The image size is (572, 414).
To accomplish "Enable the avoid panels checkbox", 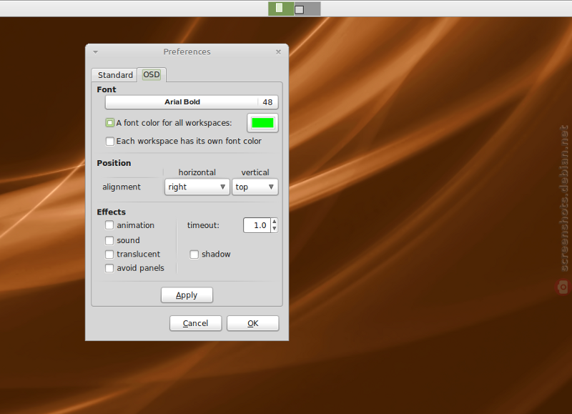I will [x=109, y=268].
